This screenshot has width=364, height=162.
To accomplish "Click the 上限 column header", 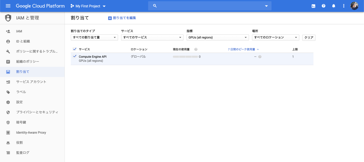I will pyautogui.click(x=295, y=49).
